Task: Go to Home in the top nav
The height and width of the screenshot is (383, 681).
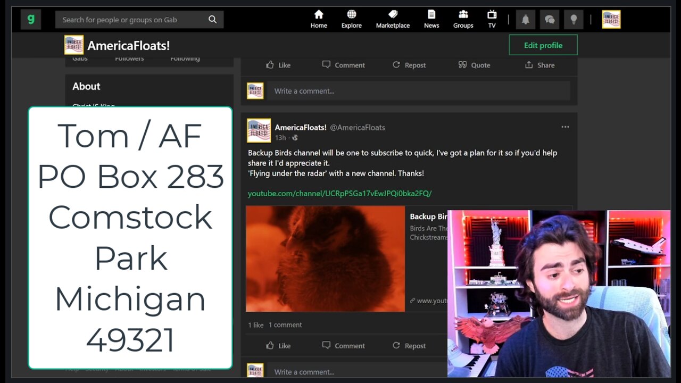Action: 319,20
